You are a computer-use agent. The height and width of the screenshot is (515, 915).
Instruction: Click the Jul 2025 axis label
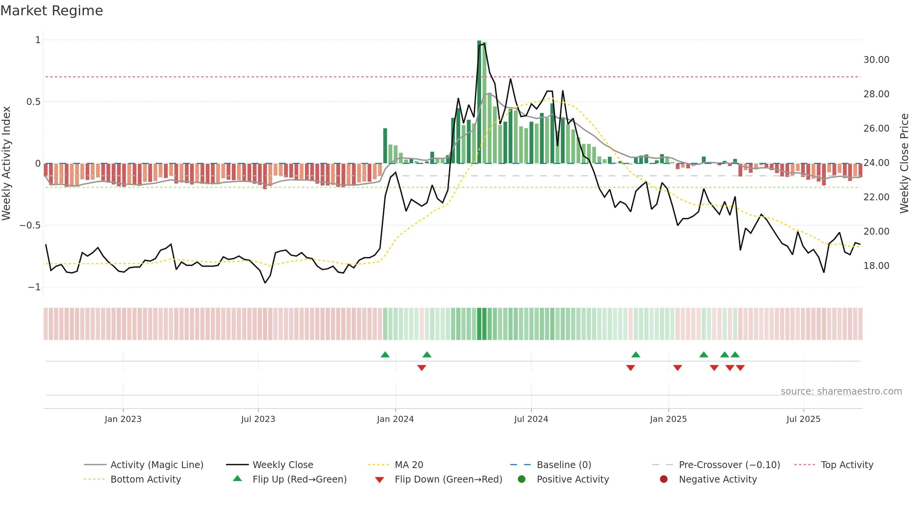tap(803, 419)
